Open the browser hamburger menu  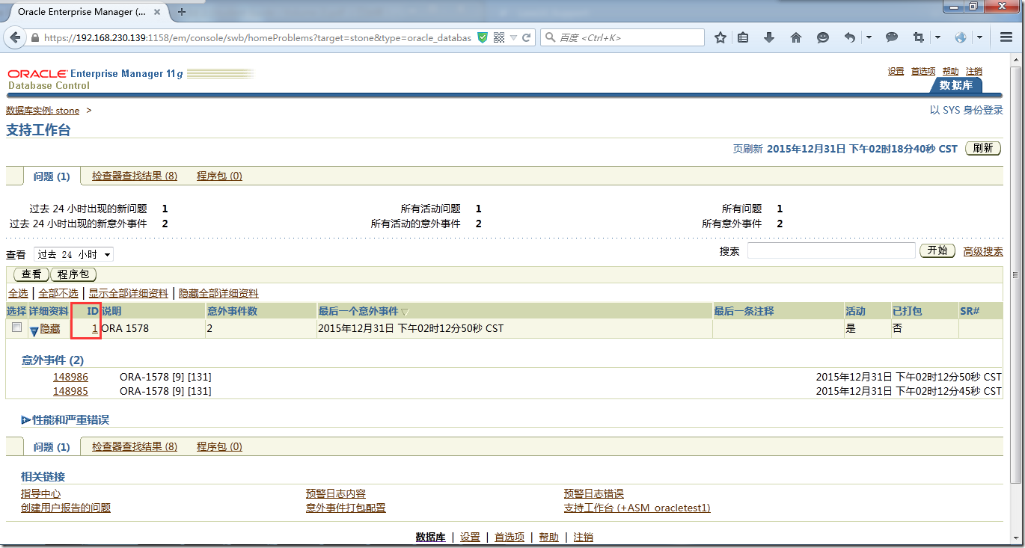coord(1006,37)
